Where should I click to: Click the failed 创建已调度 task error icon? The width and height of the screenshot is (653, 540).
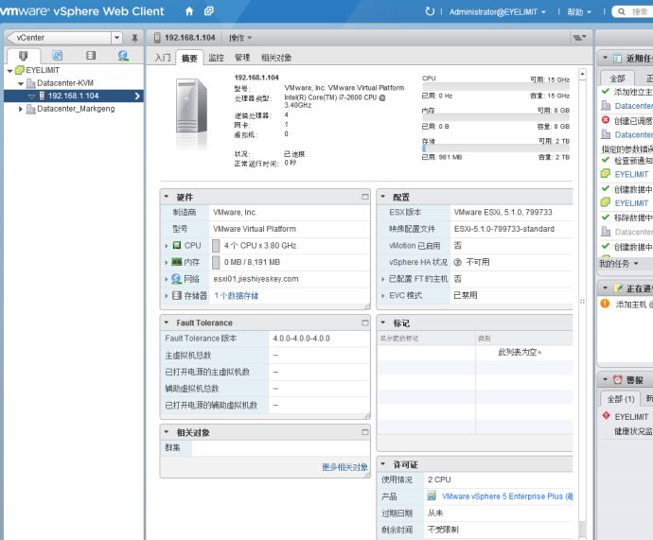[606, 120]
